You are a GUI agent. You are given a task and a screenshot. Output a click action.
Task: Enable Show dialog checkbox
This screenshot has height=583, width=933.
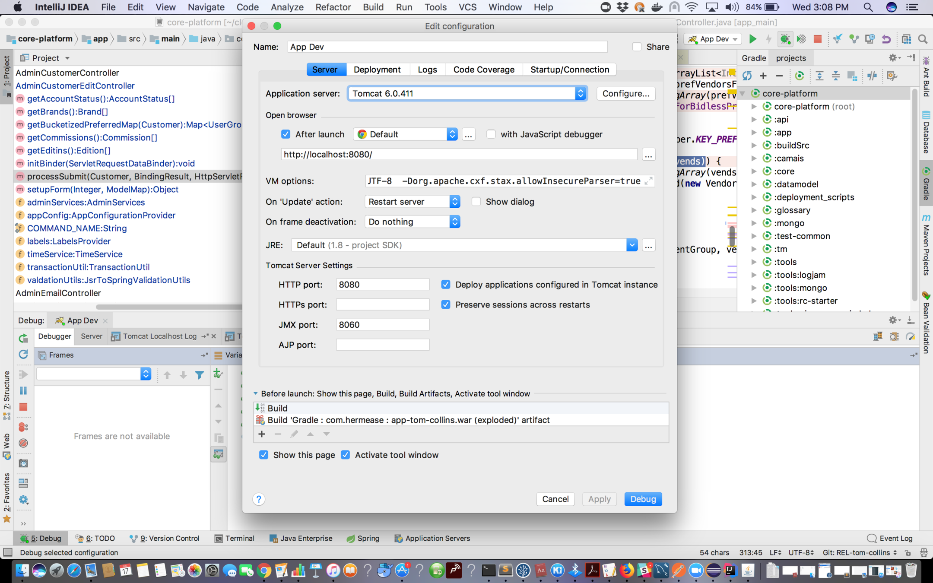tap(476, 202)
